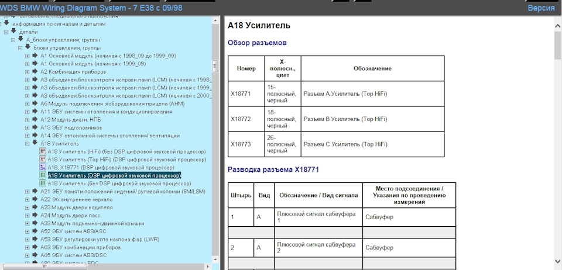562x270 pixels.
Task: Click the connector icon for A18, X18771
Action: tap(42, 167)
